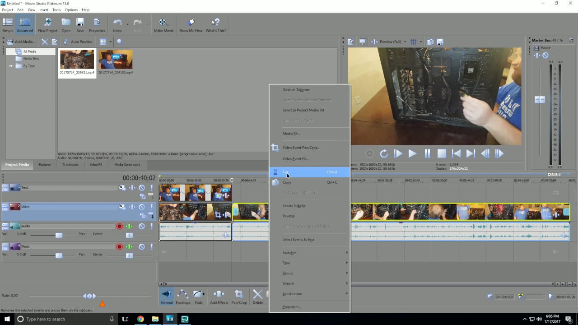Expand the Switches submenu
Screen dimensions: 578x325
[309, 253]
